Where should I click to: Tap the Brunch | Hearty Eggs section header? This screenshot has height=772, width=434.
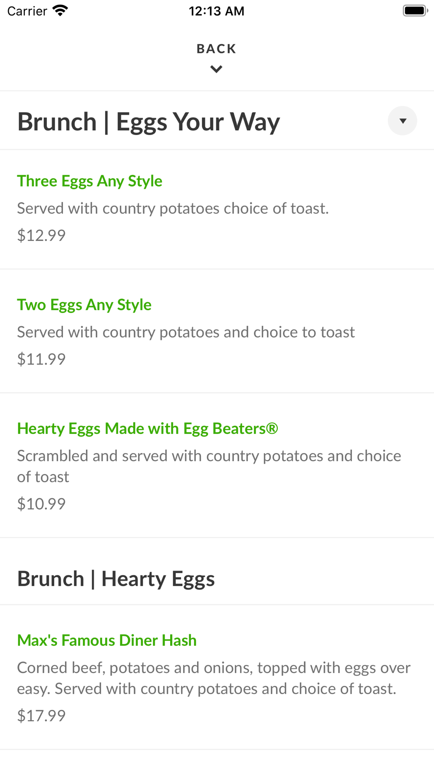[116, 579]
